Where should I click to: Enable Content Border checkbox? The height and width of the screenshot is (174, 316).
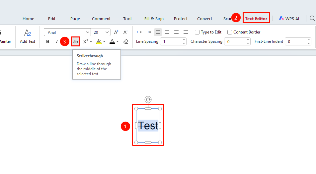(230, 32)
